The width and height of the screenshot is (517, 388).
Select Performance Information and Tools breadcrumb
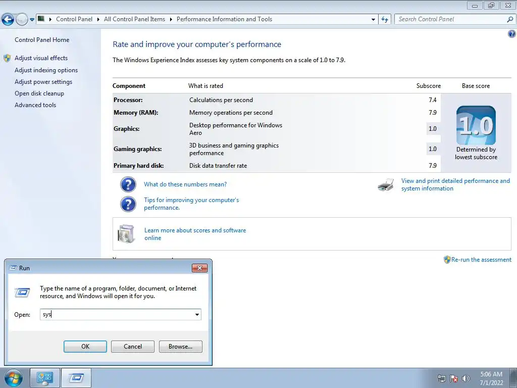click(224, 19)
